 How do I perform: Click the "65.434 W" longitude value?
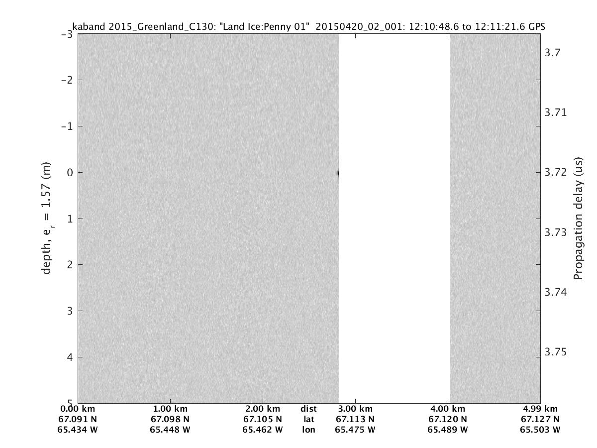78,430
